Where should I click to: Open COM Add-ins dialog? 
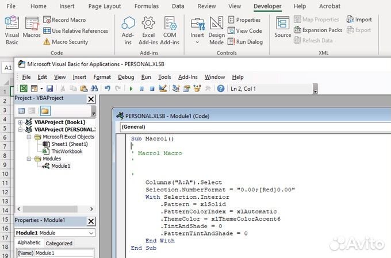pyautogui.click(x=170, y=30)
